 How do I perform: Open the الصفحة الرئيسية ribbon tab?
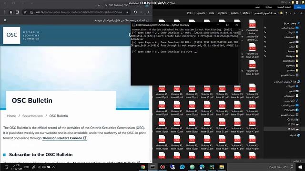click(284, 7)
